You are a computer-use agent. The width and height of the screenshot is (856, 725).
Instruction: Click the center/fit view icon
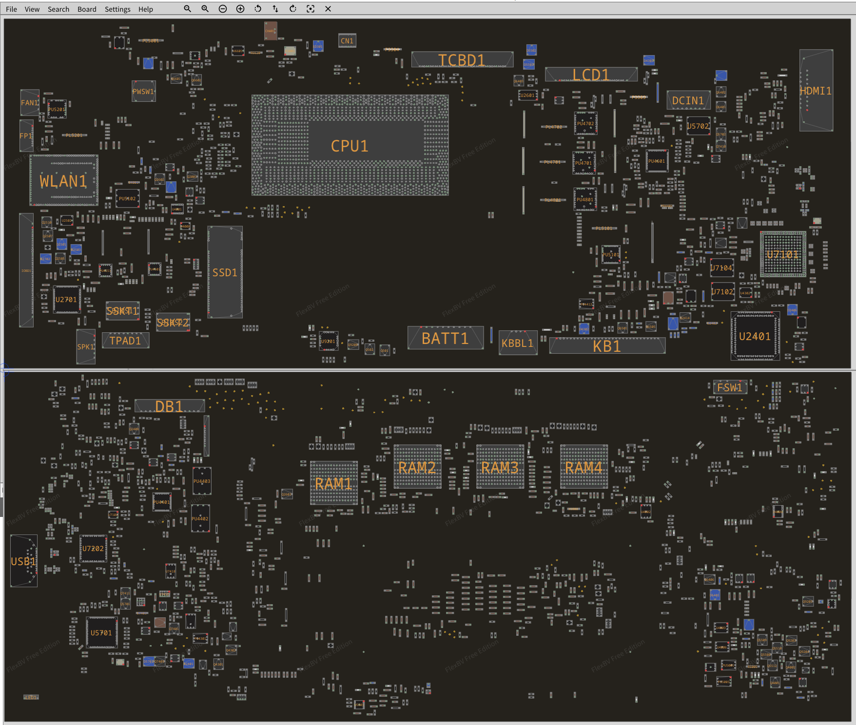[311, 9]
